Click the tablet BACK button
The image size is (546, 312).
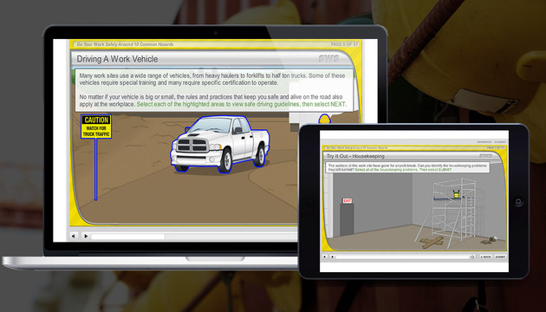click(x=486, y=257)
